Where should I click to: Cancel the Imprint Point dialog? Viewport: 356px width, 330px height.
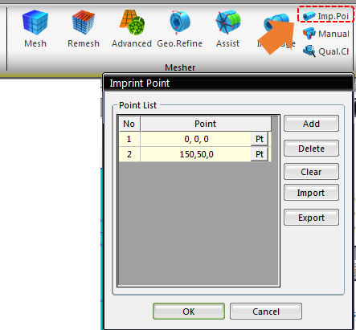click(x=266, y=312)
